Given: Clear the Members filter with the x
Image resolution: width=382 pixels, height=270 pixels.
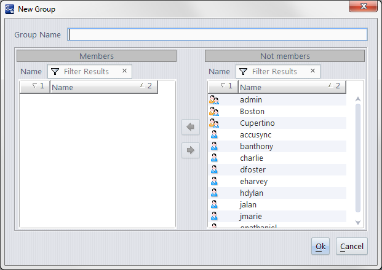Looking at the screenshot, I should 124,71.
